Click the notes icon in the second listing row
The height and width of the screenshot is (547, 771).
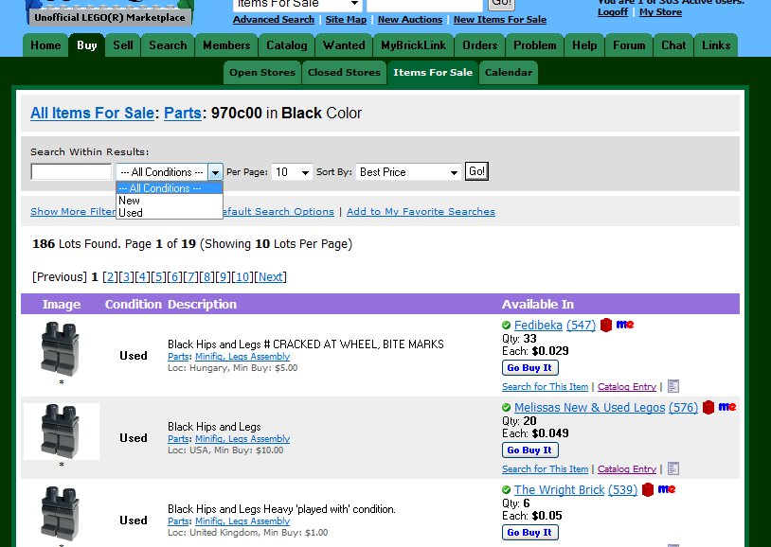tap(673, 468)
